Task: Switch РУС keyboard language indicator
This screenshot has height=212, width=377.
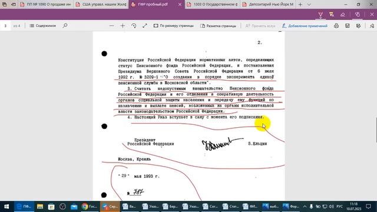Action: pyautogui.click(x=339, y=207)
